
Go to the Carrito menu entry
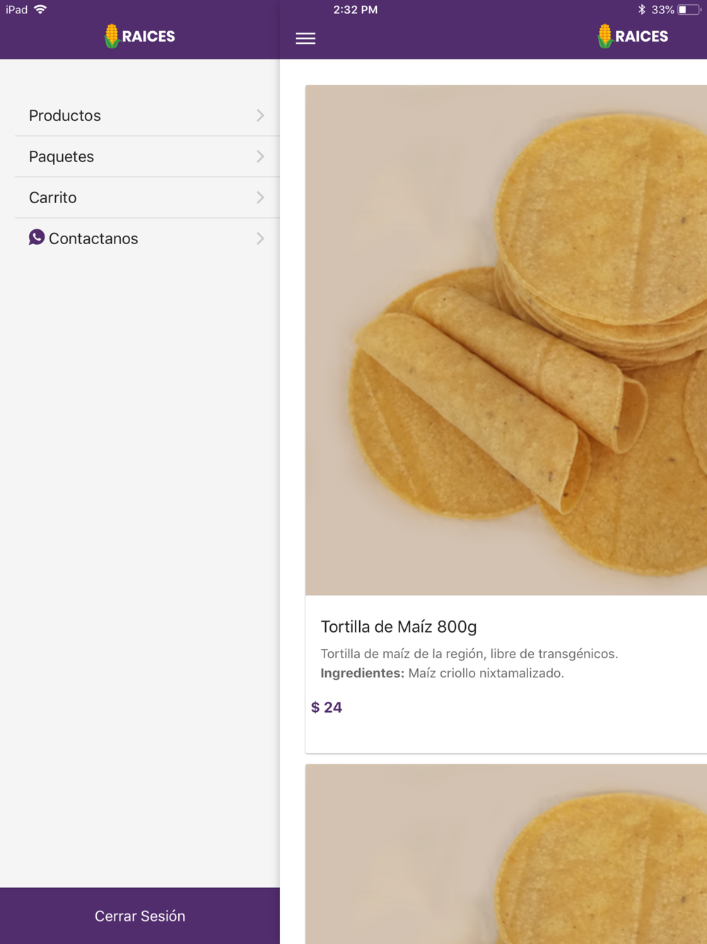(53, 197)
